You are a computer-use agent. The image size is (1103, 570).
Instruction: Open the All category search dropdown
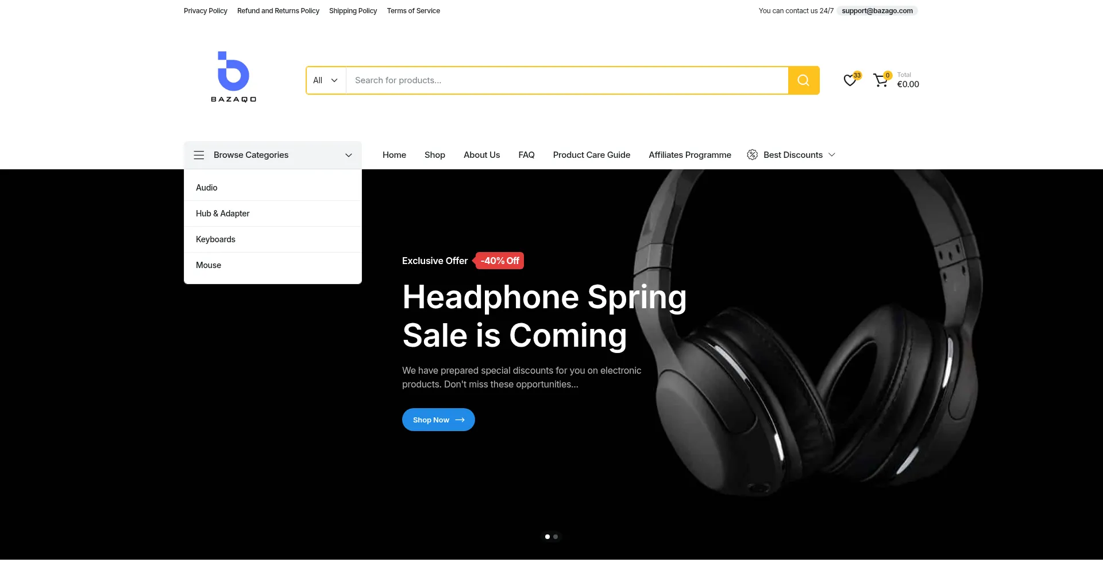[x=326, y=80]
